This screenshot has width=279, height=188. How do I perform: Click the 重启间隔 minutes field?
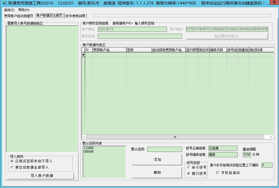247,155
